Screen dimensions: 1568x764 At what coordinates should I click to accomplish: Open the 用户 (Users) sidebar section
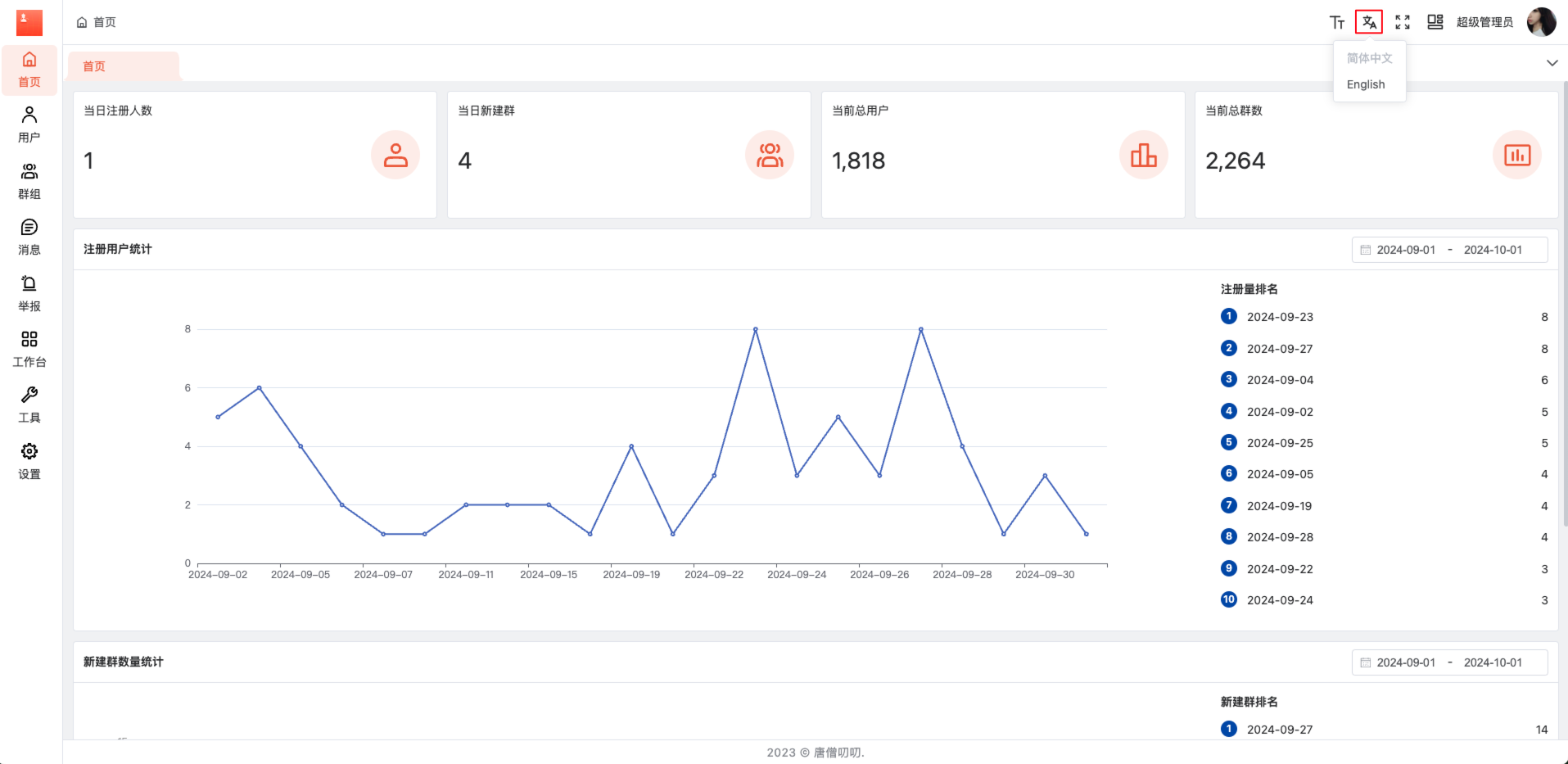click(x=29, y=124)
